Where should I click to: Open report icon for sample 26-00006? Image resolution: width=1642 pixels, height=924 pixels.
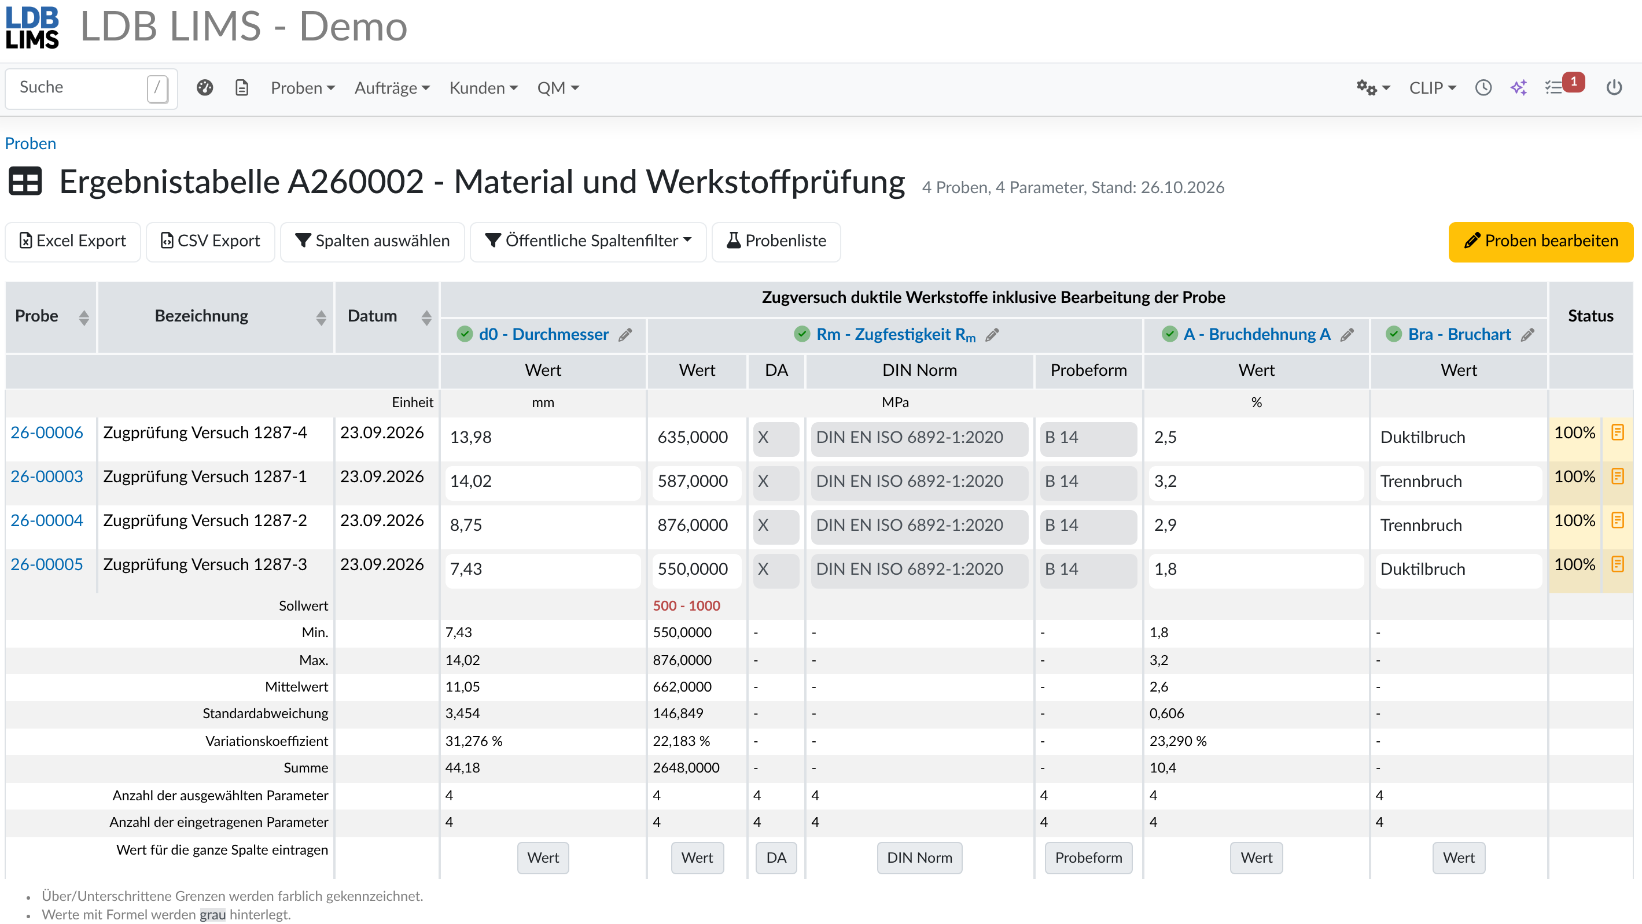1617,433
